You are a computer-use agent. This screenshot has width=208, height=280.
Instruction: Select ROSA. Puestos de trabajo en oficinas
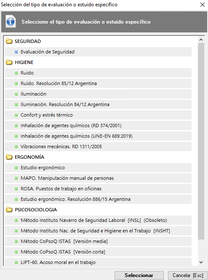(98, 189)
